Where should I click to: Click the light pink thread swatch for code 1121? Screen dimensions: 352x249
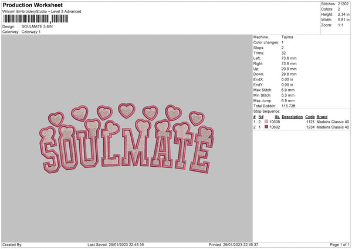(266, 122)
